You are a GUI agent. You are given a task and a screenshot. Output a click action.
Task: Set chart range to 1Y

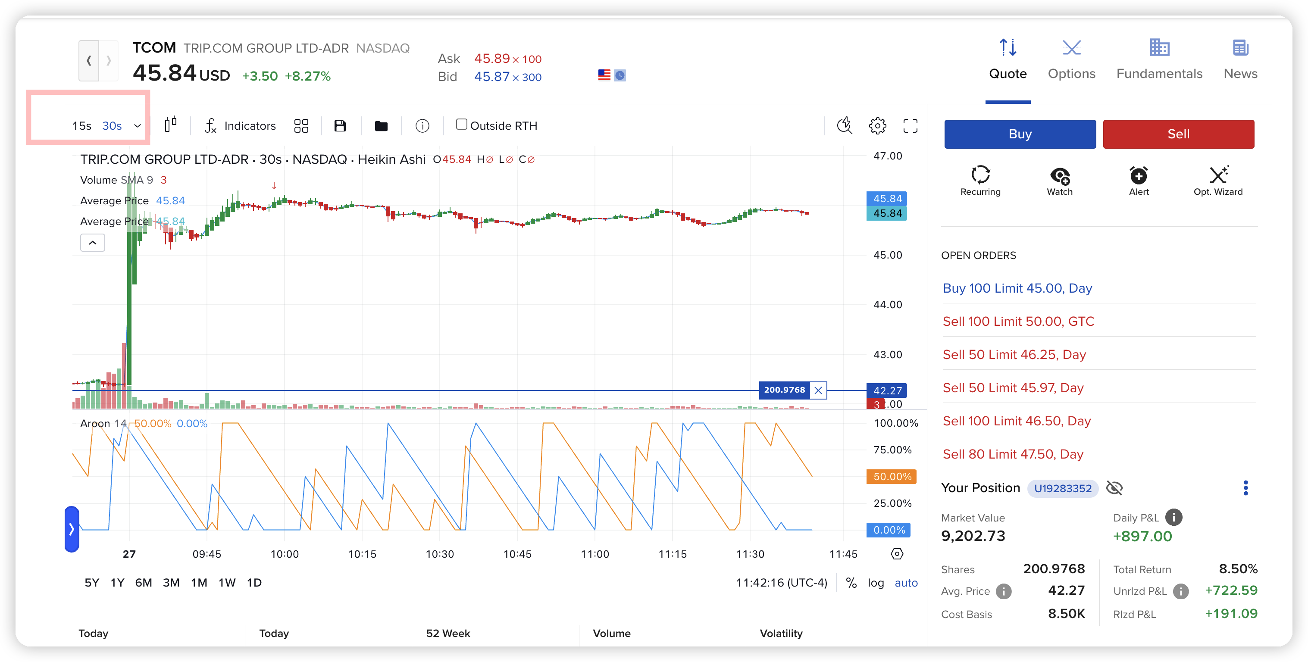[x=117, y=582]
